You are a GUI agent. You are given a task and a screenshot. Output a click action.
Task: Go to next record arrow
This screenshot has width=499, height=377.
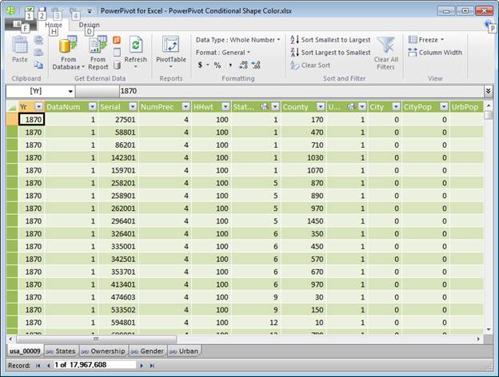142,365
